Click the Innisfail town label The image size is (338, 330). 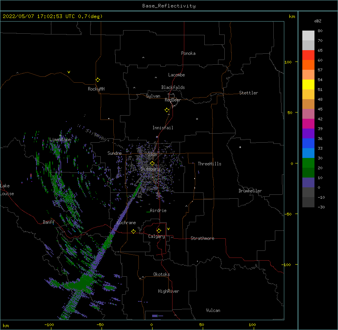(163, 128)
